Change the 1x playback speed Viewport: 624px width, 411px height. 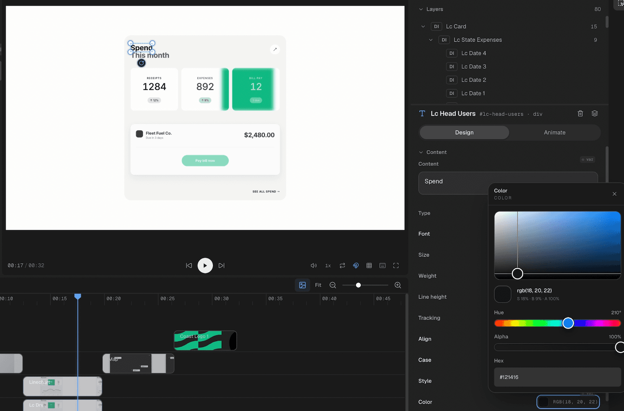click(x=328, y=265)
